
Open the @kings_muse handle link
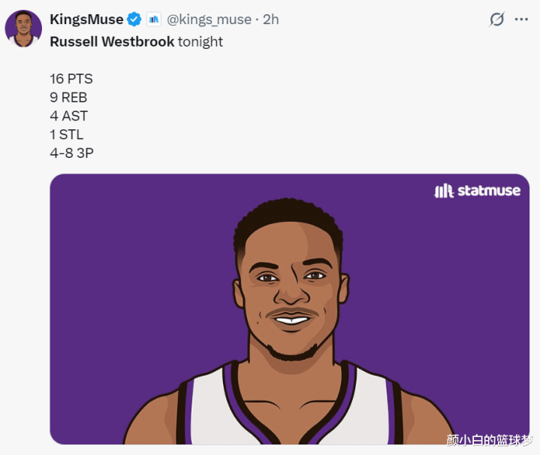(x=210, y=20)
